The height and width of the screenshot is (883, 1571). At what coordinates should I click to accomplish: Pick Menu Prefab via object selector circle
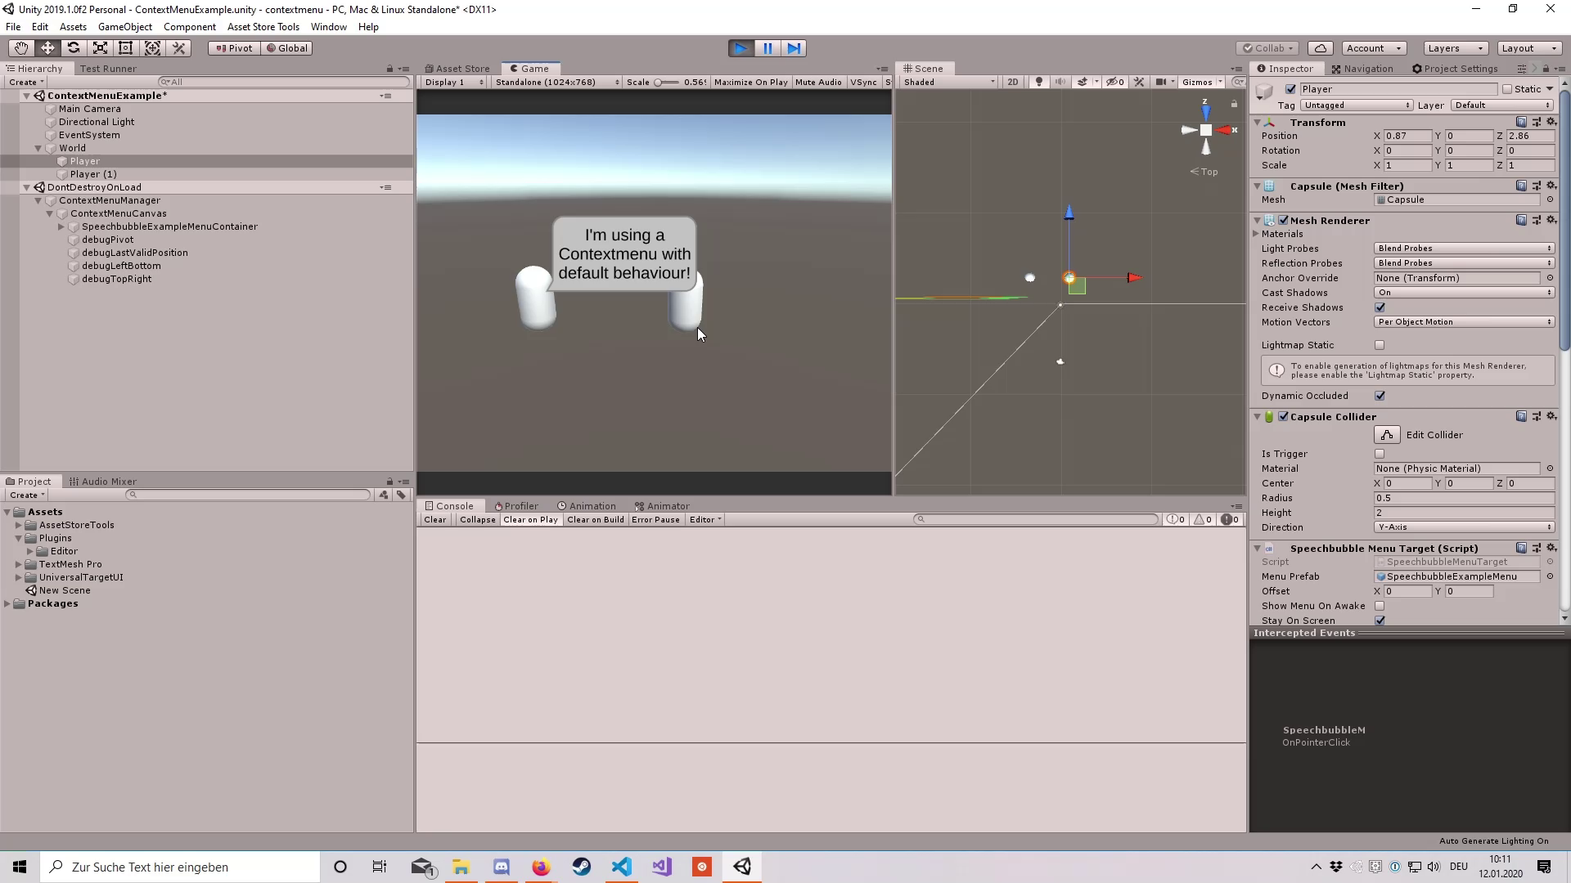pyautogui.click(x=1550, y=576)
